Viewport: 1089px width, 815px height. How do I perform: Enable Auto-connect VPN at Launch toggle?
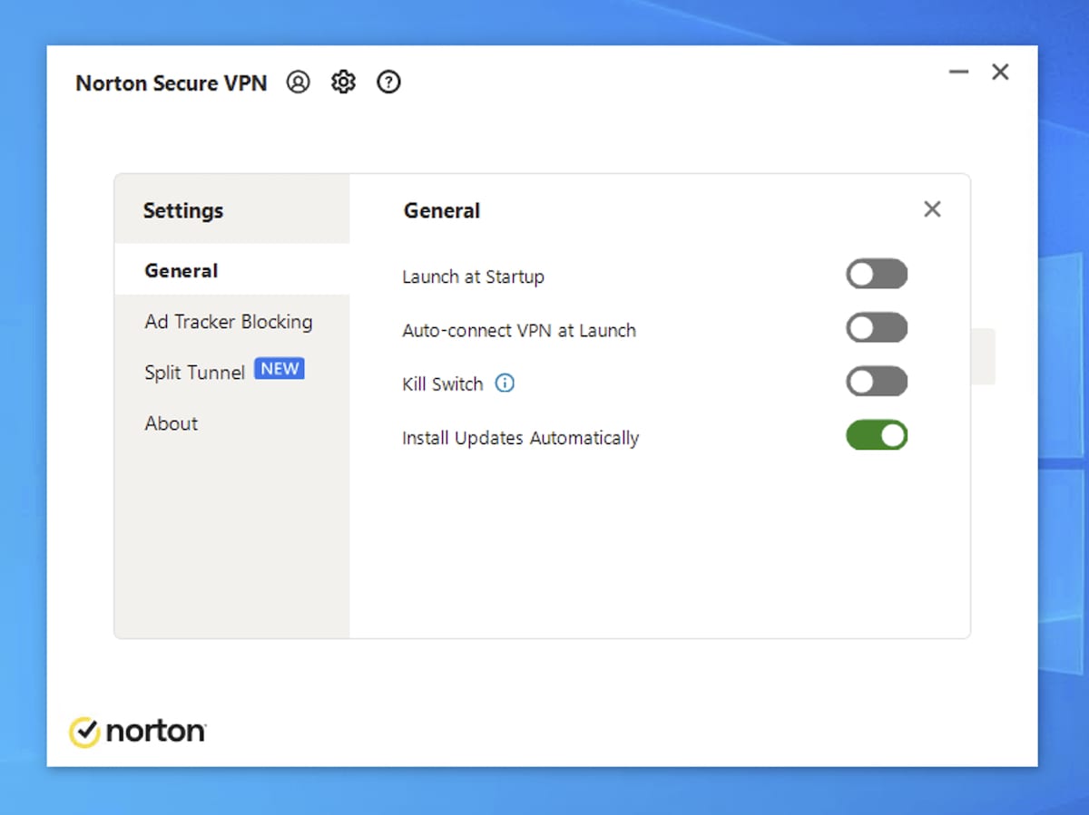[877, 327]
